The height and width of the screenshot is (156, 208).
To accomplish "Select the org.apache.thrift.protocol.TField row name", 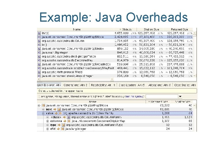I will [x=62, y=72].
